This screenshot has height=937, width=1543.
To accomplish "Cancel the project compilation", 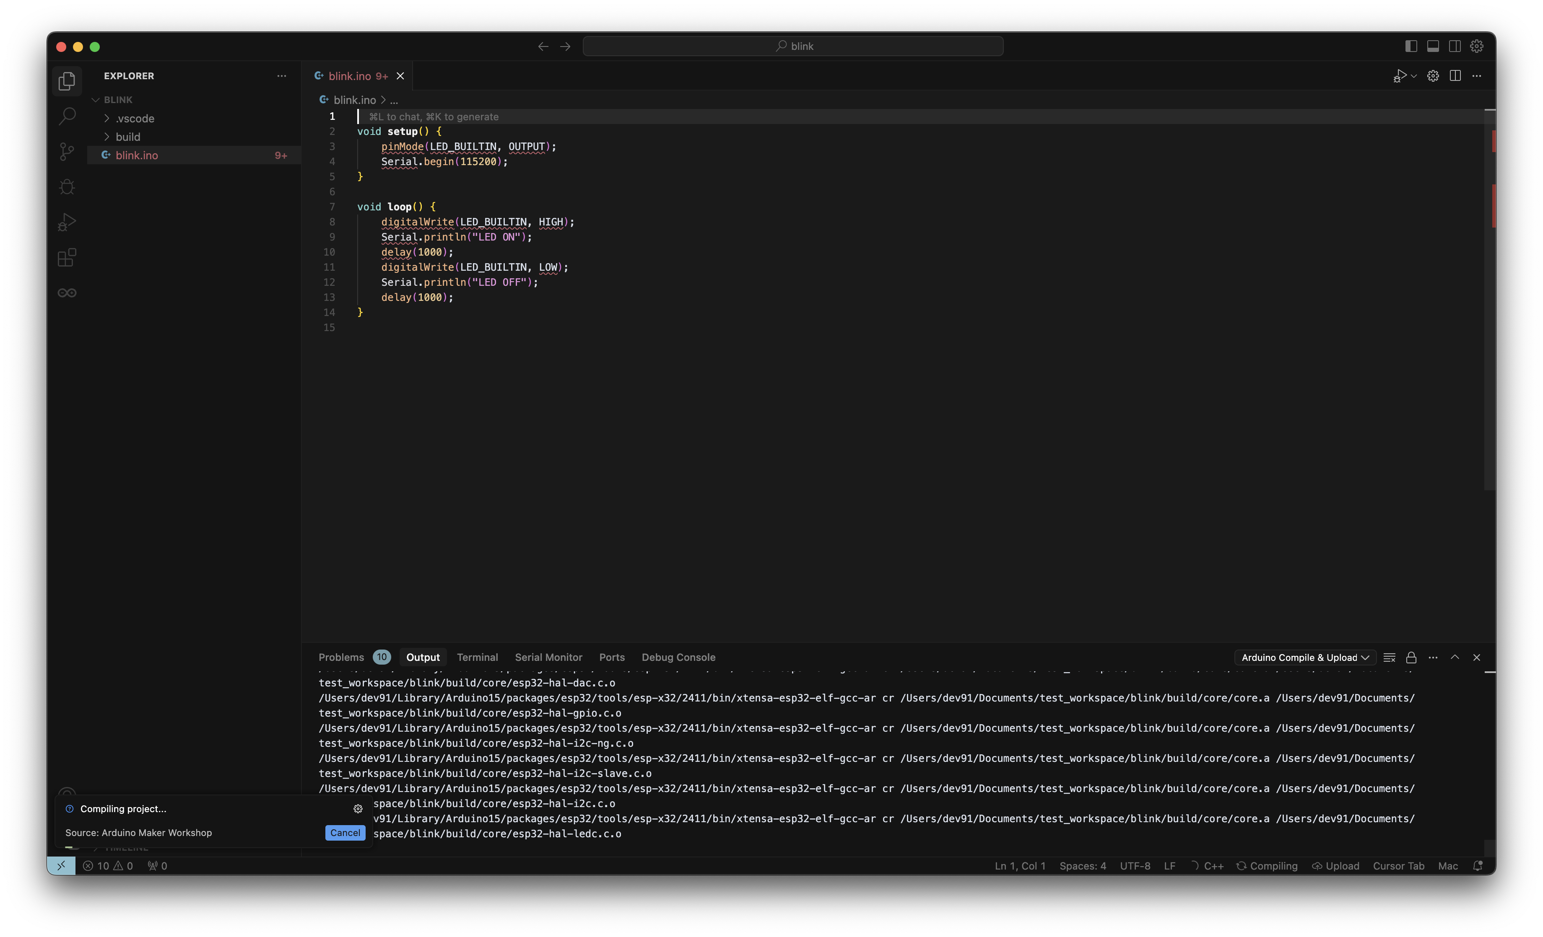I will tap(345, 833).
